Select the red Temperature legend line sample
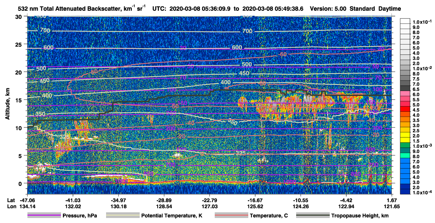Viewport: 435px width, 223px height. (x=231, y=216)
